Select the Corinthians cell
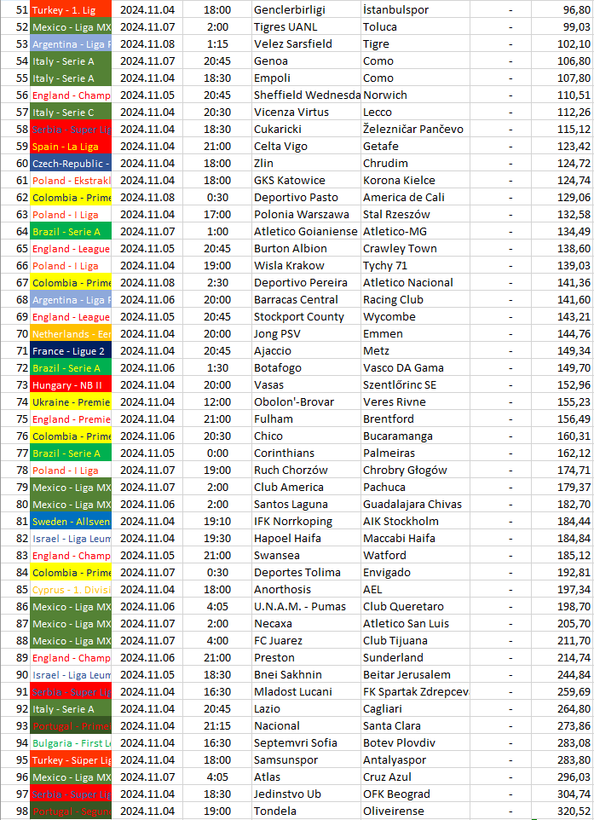 [x=306, y=453]
